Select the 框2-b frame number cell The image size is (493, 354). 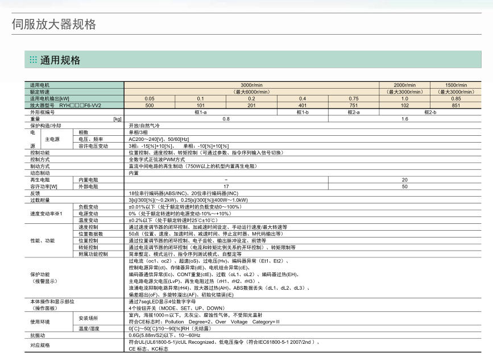point(430,111)
